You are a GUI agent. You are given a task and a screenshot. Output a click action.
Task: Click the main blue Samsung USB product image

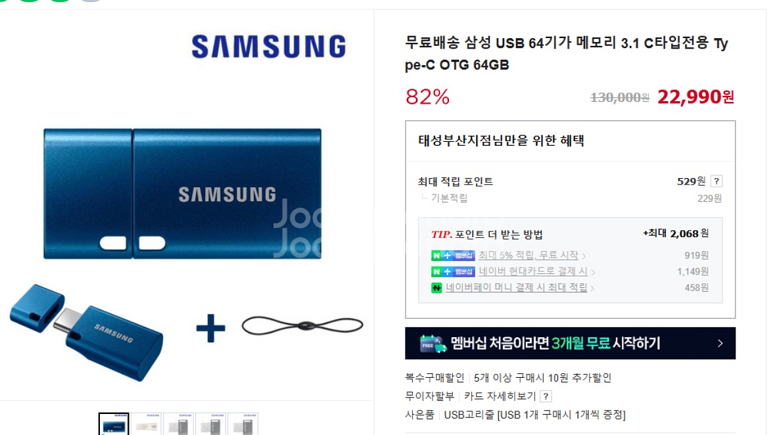[x=182, y=194]
